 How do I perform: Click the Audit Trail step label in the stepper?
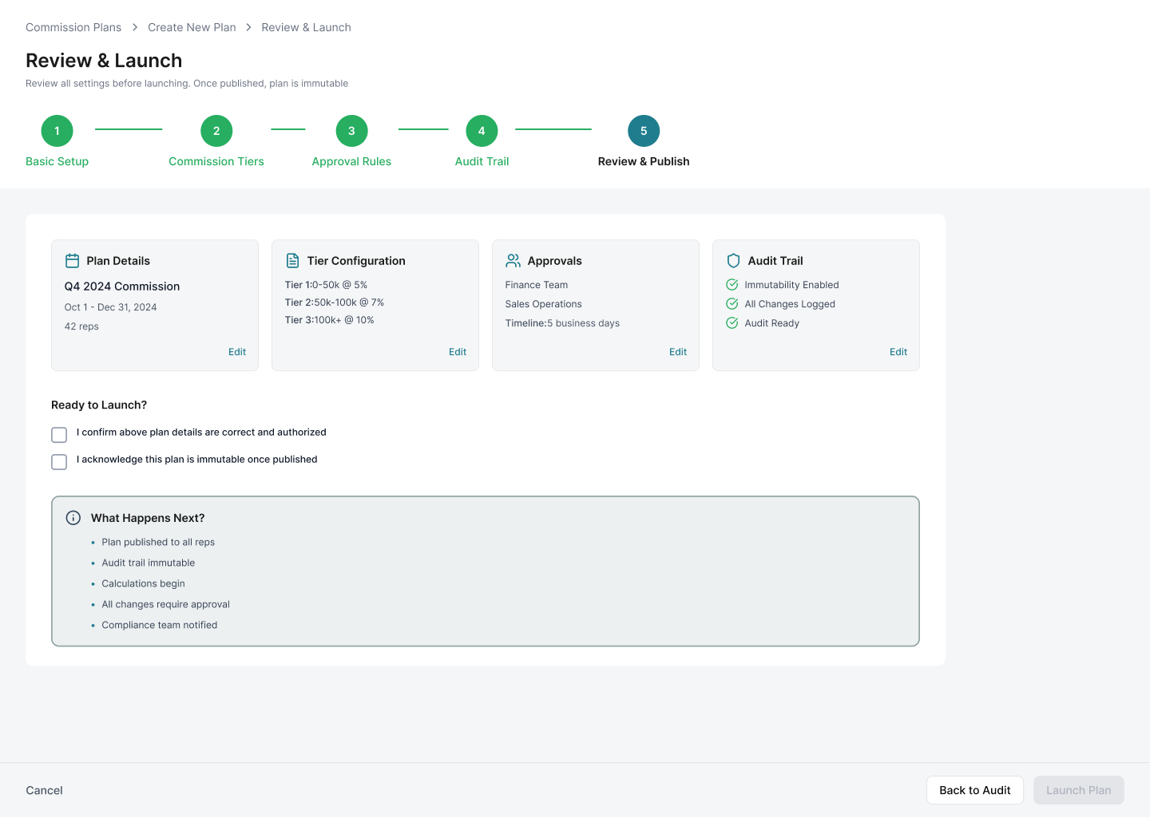[482, 161]
